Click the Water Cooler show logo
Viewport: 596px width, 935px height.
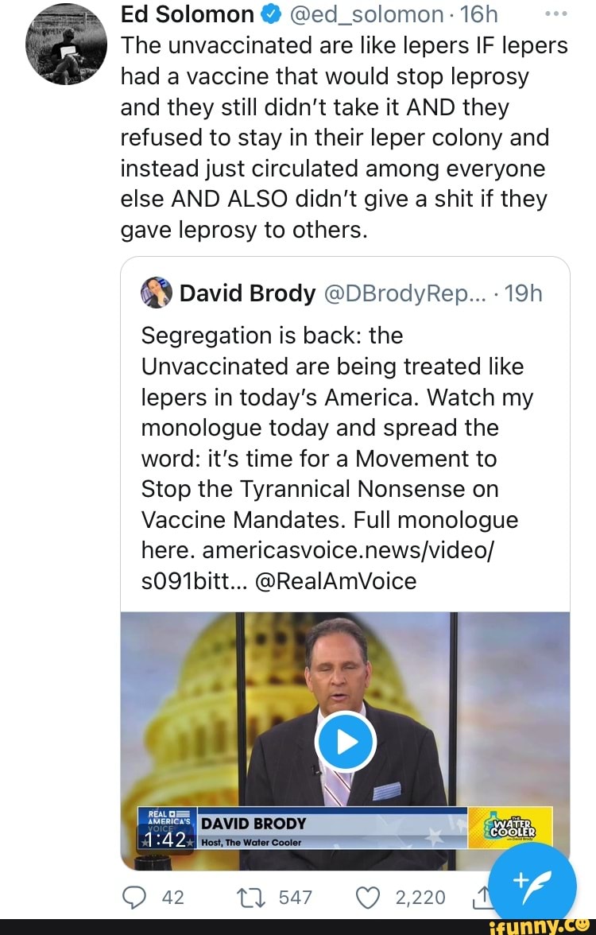[509, 828]
